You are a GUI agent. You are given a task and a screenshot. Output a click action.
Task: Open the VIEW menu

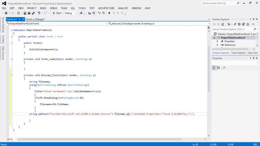pyautogui.click(x=21, y=8)
